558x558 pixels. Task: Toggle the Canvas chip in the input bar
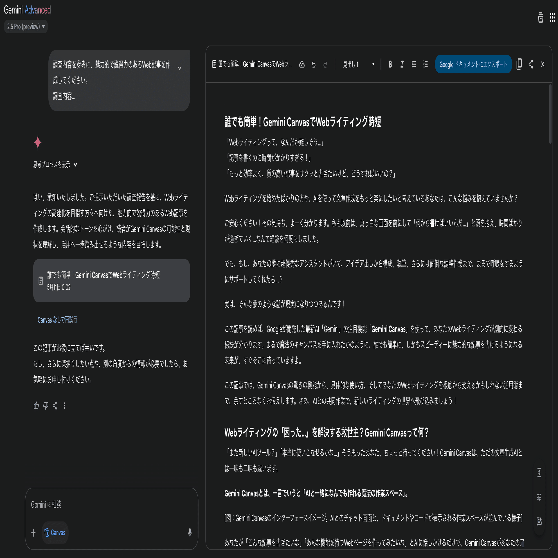click(55, 533)
